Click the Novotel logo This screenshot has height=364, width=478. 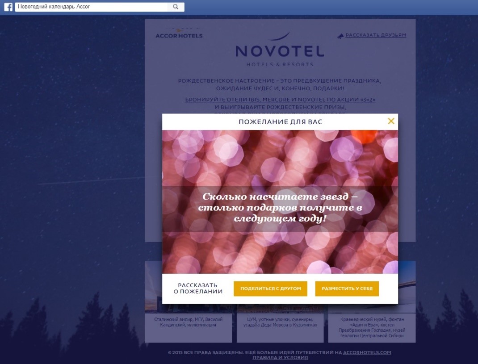click(280, 50)
